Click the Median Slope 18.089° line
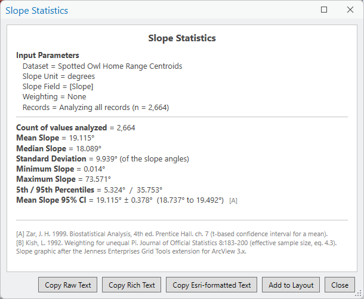The image size is (364, 299). coord(58,148)
